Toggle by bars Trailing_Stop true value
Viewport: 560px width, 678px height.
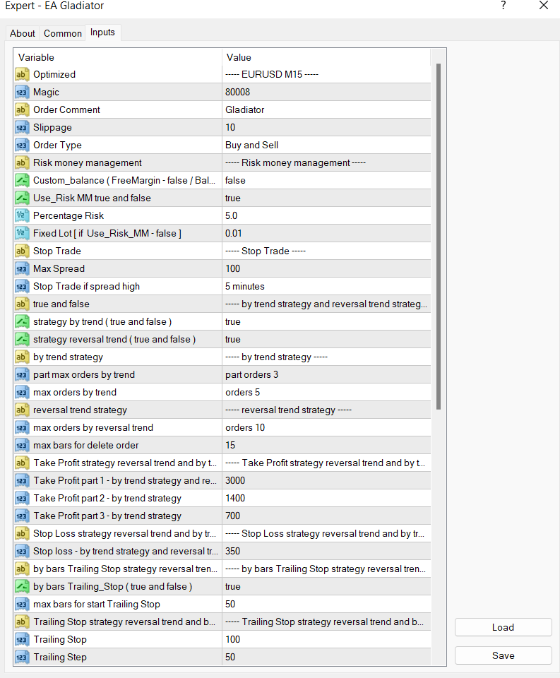325,586
